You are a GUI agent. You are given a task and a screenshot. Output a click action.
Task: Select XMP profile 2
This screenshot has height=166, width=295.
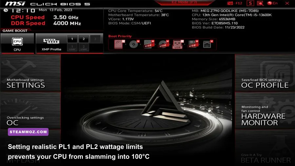(84, 39)
